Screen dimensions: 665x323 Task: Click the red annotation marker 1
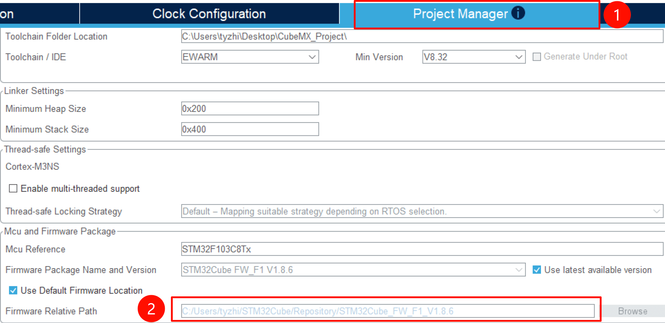point(617,15)
